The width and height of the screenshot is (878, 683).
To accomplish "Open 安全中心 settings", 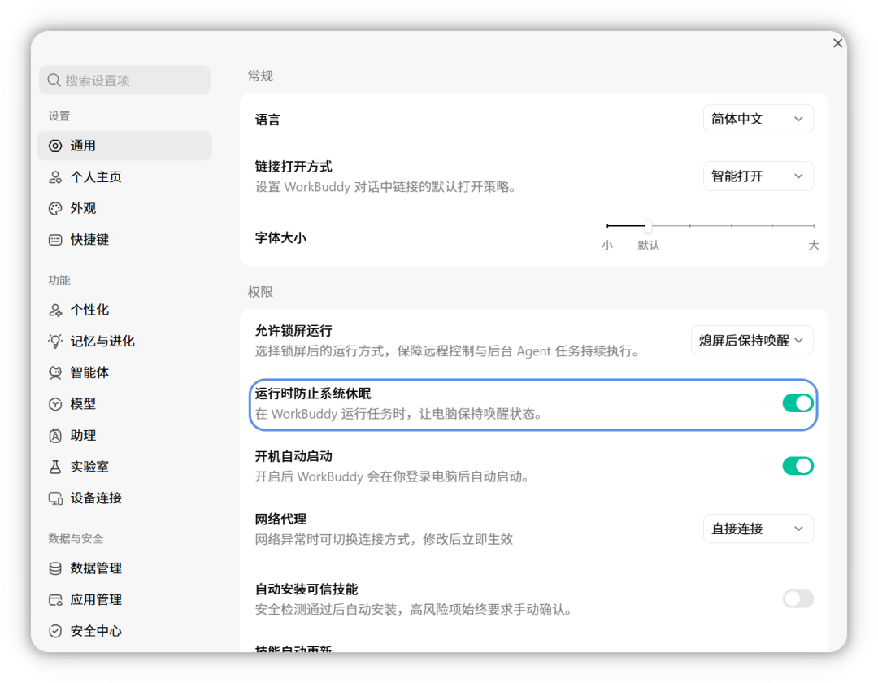I will coord(124,632).
